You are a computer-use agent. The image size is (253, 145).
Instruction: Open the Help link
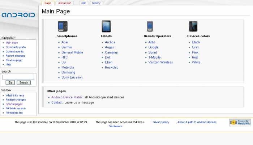pos(8,64)
